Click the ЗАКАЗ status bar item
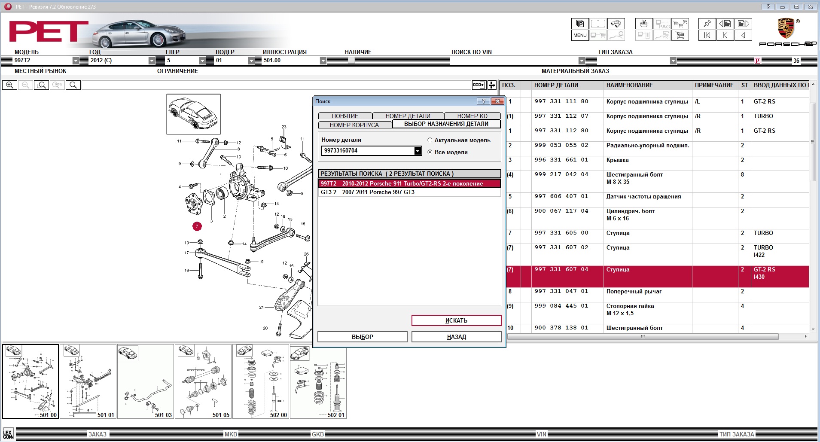Screen dimensions: 820x442 [98, 434]
